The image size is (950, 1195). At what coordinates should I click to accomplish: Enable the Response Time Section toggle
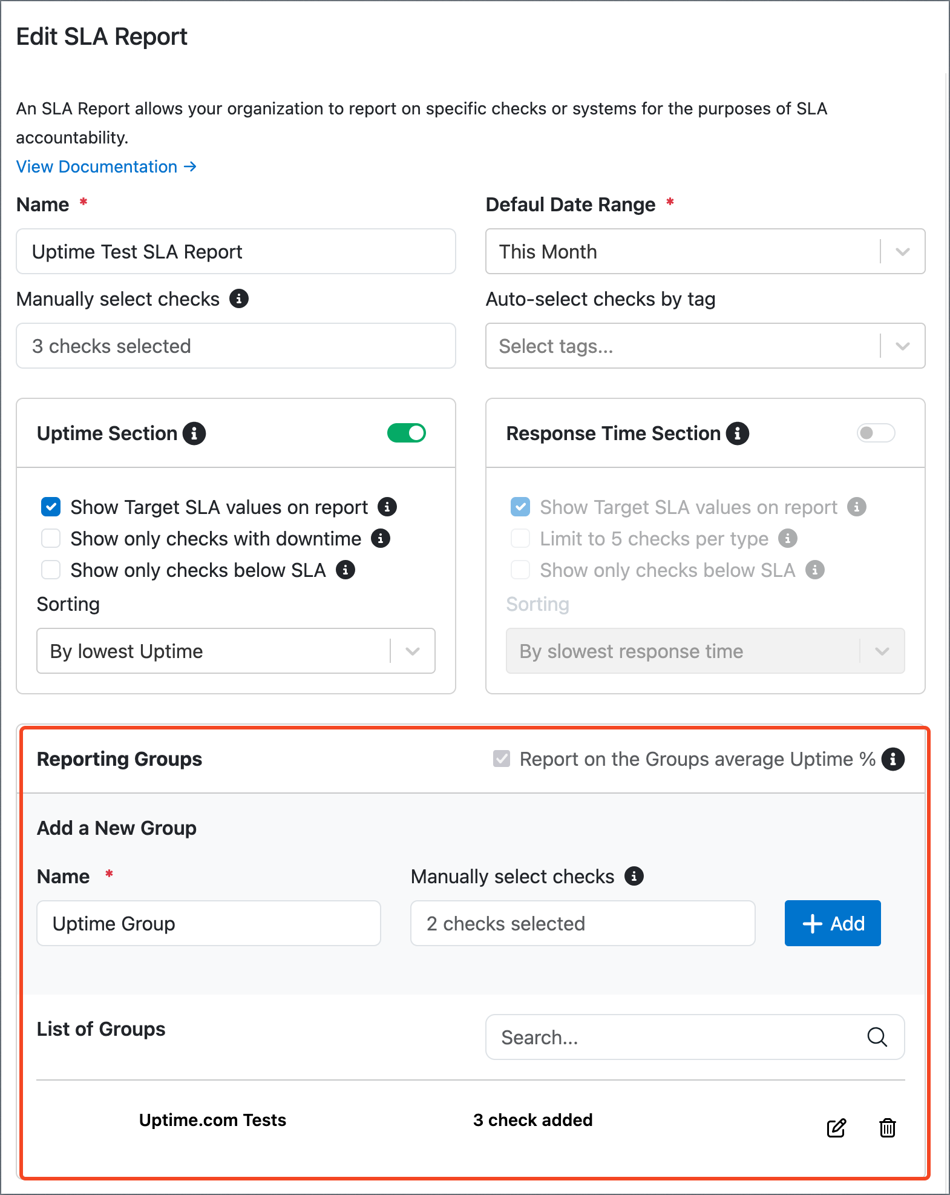click(x=876, y=433)
